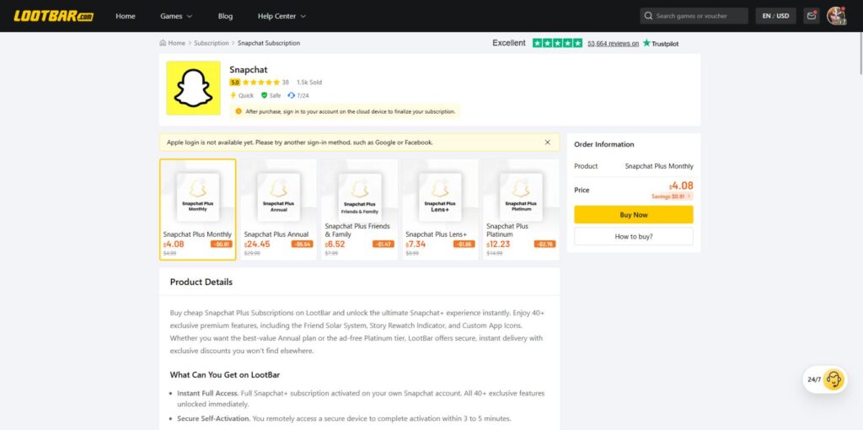Select the Snapchat Plus Monthly card
The height and width of the screenshot is (430, 863).
(x=197, y=209)
